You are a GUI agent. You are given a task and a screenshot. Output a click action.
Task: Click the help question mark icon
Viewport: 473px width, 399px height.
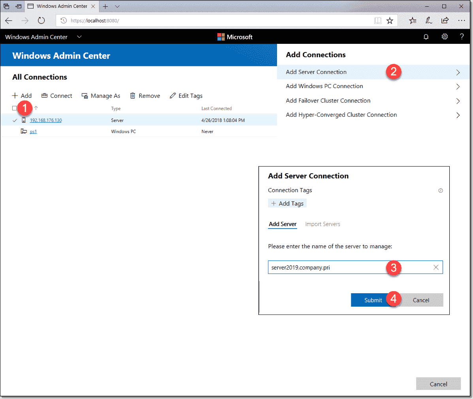tap(462, 36)
